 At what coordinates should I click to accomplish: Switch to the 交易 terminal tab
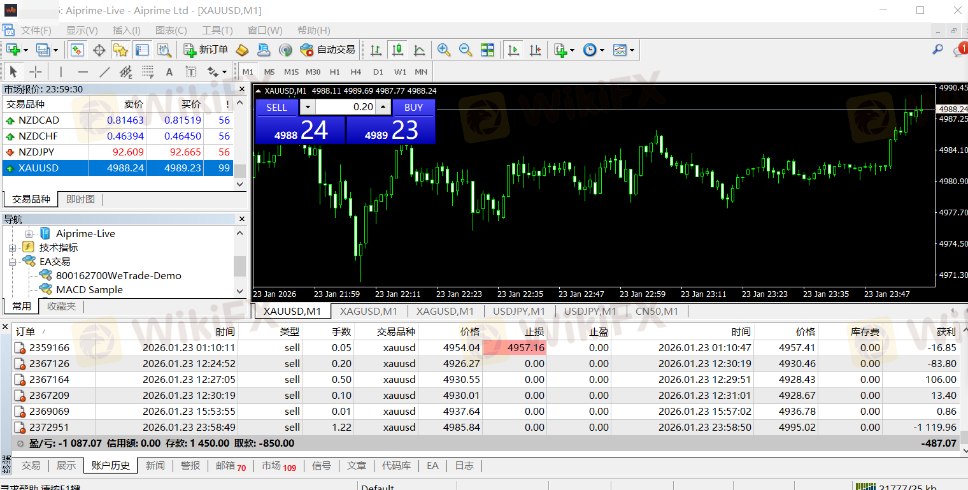pos(31,466)
